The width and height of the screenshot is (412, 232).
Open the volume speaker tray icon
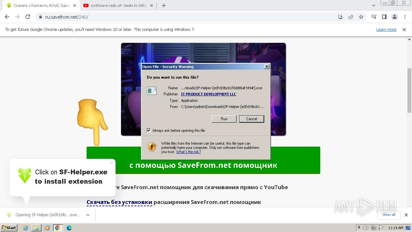tap(366, 228)
